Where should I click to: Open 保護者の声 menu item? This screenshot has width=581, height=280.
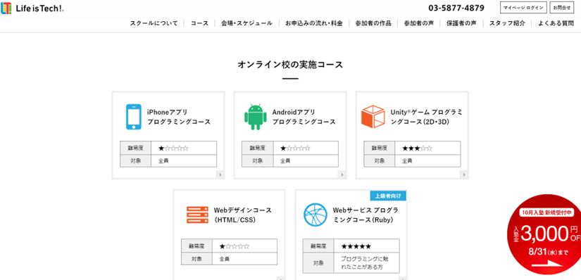point(461,23)
